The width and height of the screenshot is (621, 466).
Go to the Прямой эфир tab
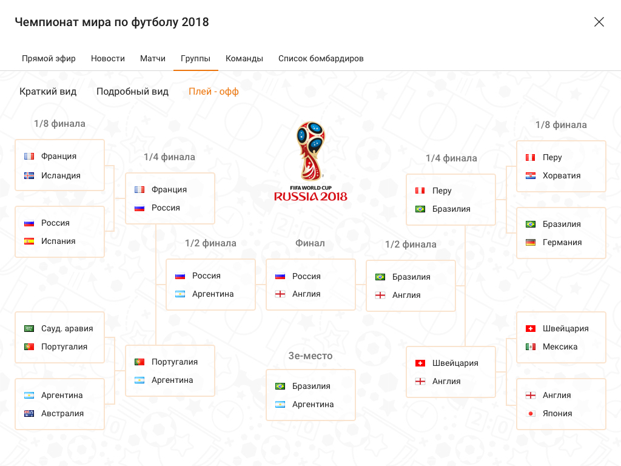click(x=49, y=59)
